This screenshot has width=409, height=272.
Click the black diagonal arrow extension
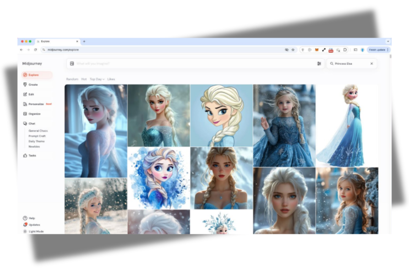(324, 50)
